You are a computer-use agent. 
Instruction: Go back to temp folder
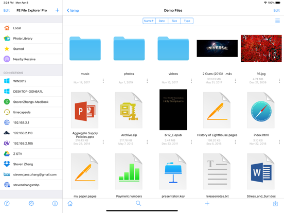pyautogui.click(x=73, y=10)
